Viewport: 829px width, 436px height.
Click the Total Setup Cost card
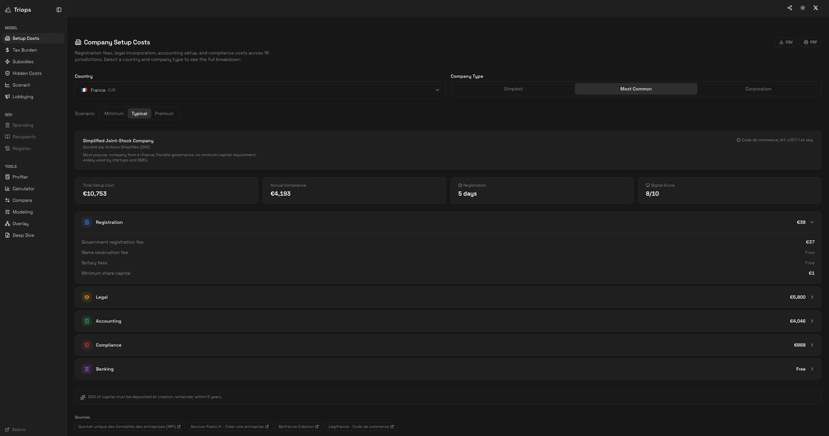tap(166, 190)
